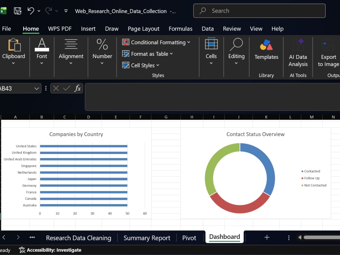The height and width of the screenshot is (255, 340).
Task: Open the Font group icon
Action: tap(41, 45)
